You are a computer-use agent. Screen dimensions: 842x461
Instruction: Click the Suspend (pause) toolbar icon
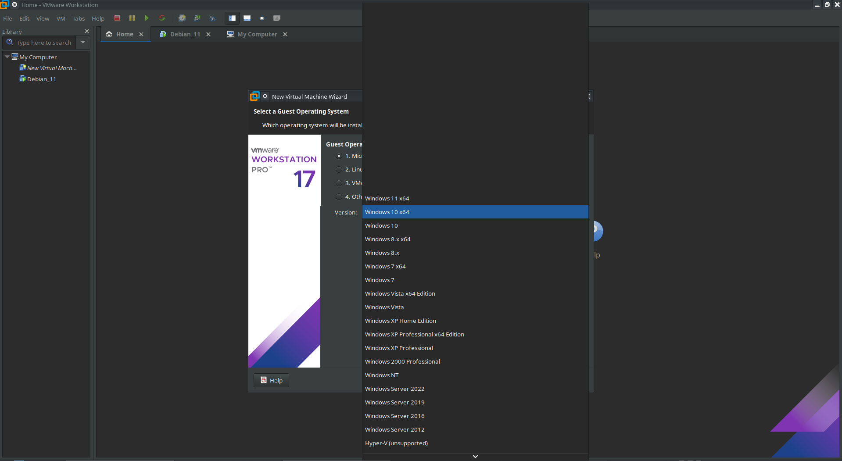click(x=132, y=18)
